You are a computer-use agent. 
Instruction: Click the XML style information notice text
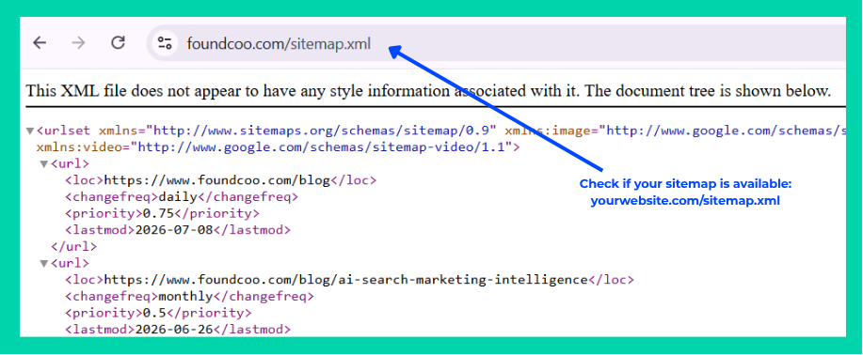[x=428, y=91]
